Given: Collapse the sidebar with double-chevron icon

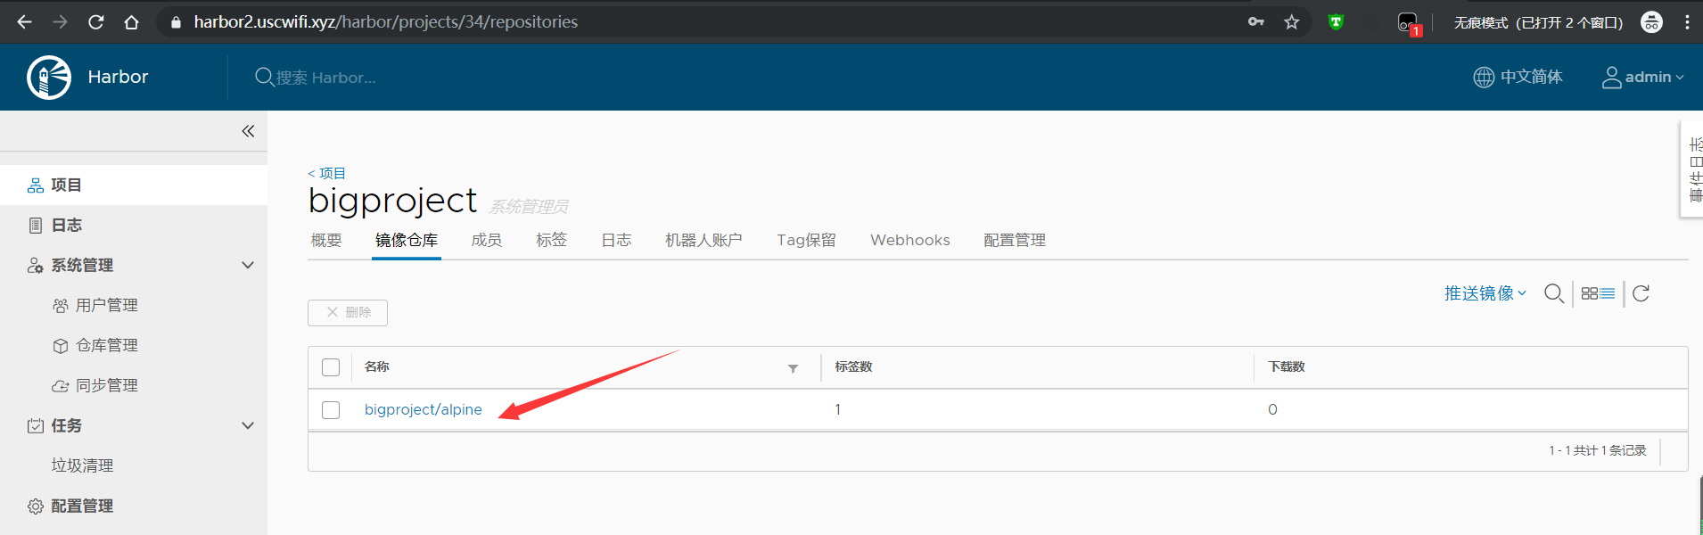Looking at the screenshot, I should tap(248, 131).
